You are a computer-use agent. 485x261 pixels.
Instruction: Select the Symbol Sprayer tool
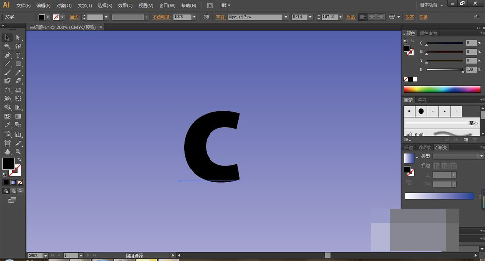(x=7, y=134)
